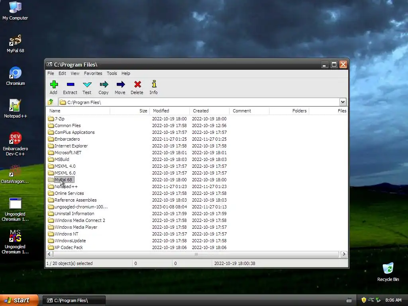Select the DataWagon desktop shortcut

pyautogui.click(x=15, y=174)
